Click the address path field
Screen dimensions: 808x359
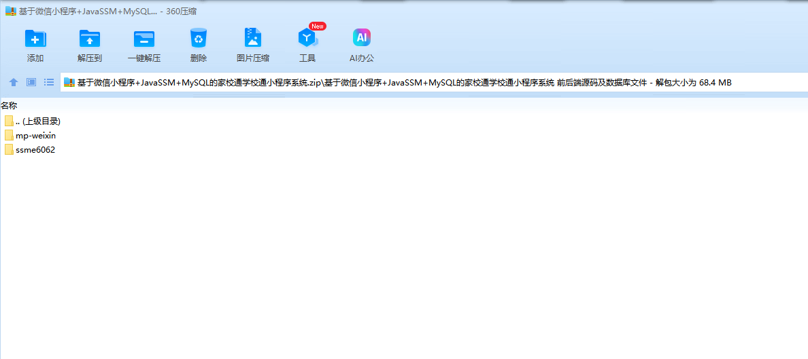434,82
